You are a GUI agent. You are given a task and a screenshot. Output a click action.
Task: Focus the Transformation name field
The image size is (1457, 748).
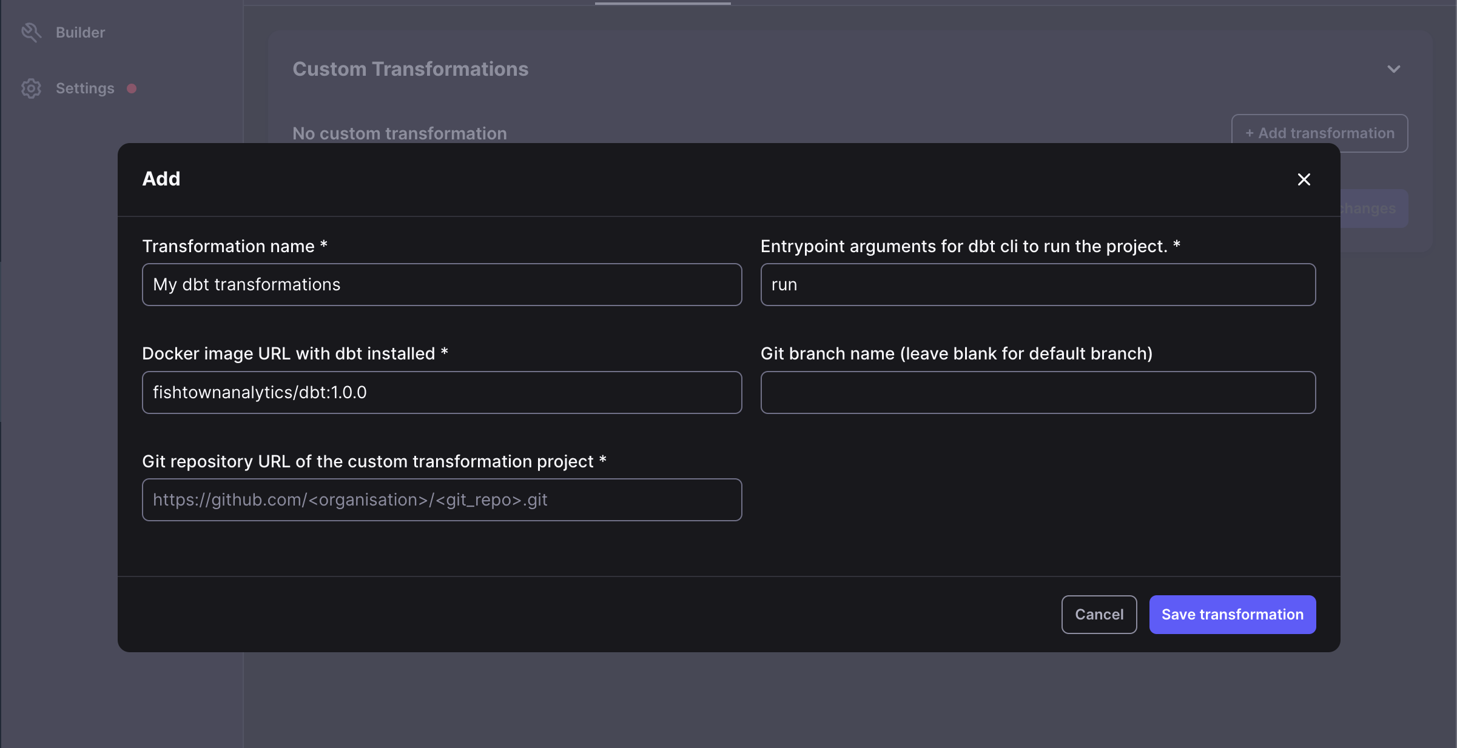pos(442,284)
